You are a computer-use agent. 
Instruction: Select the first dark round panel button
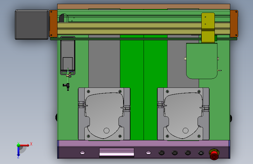[x=161, y=153]
